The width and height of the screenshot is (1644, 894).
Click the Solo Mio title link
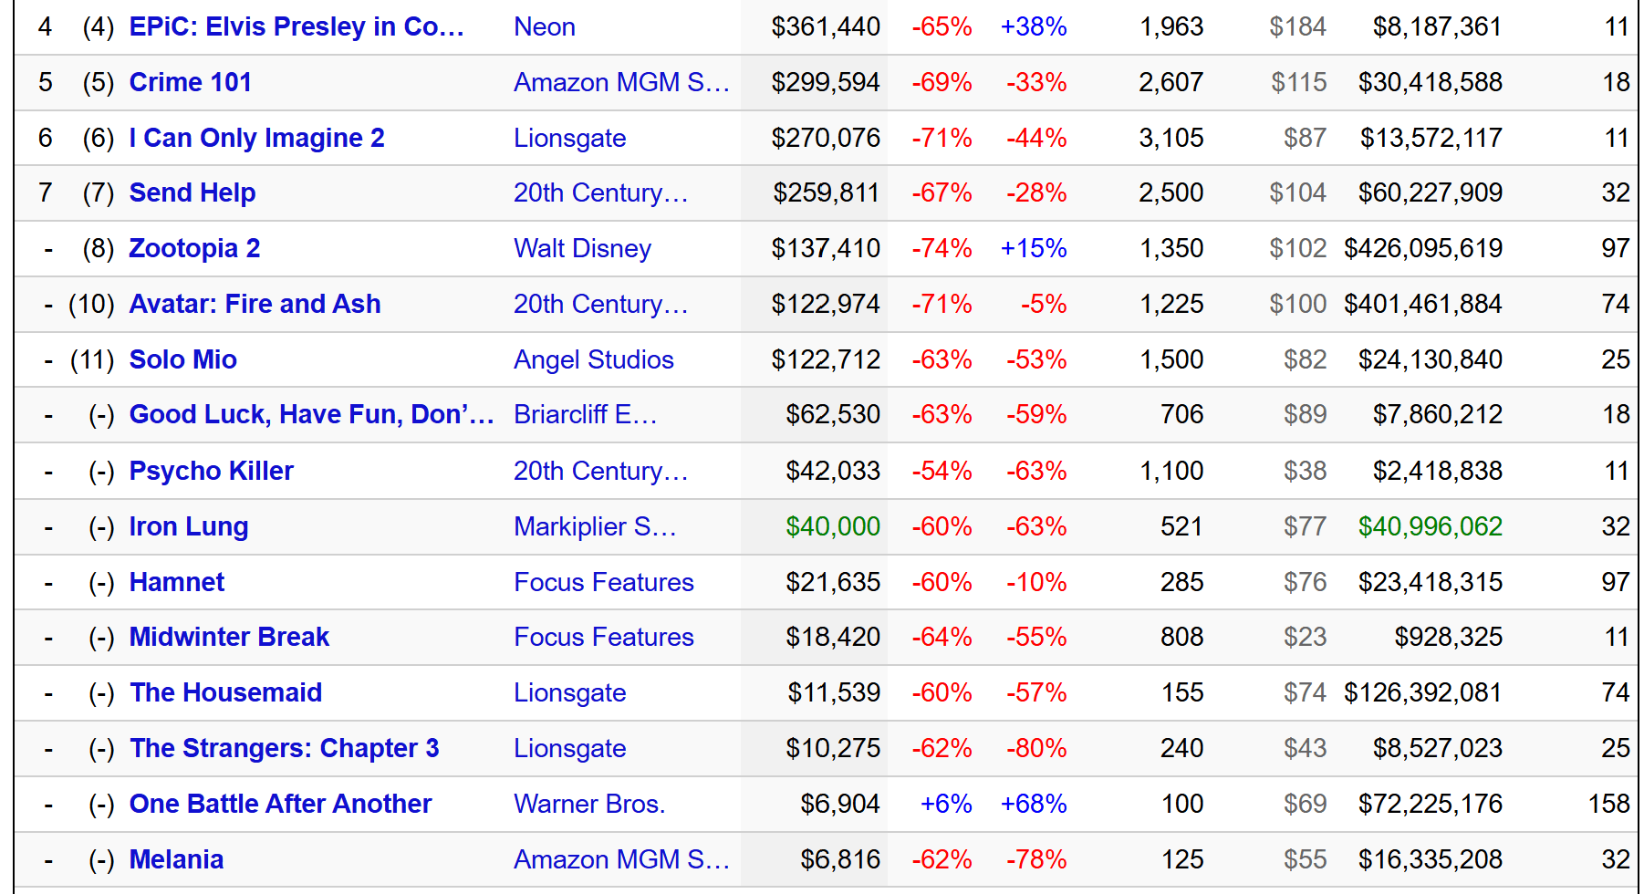point(182,359)
